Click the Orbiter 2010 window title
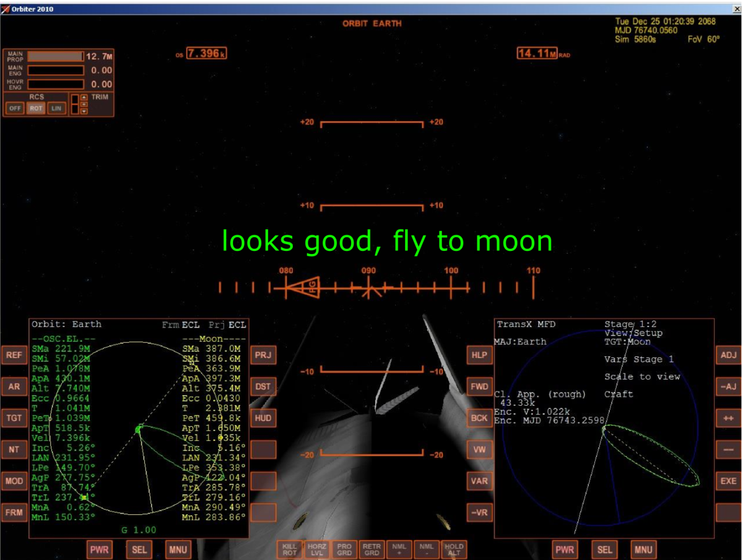This screenshot has width=743, height=560. click(x=33, y=8)
